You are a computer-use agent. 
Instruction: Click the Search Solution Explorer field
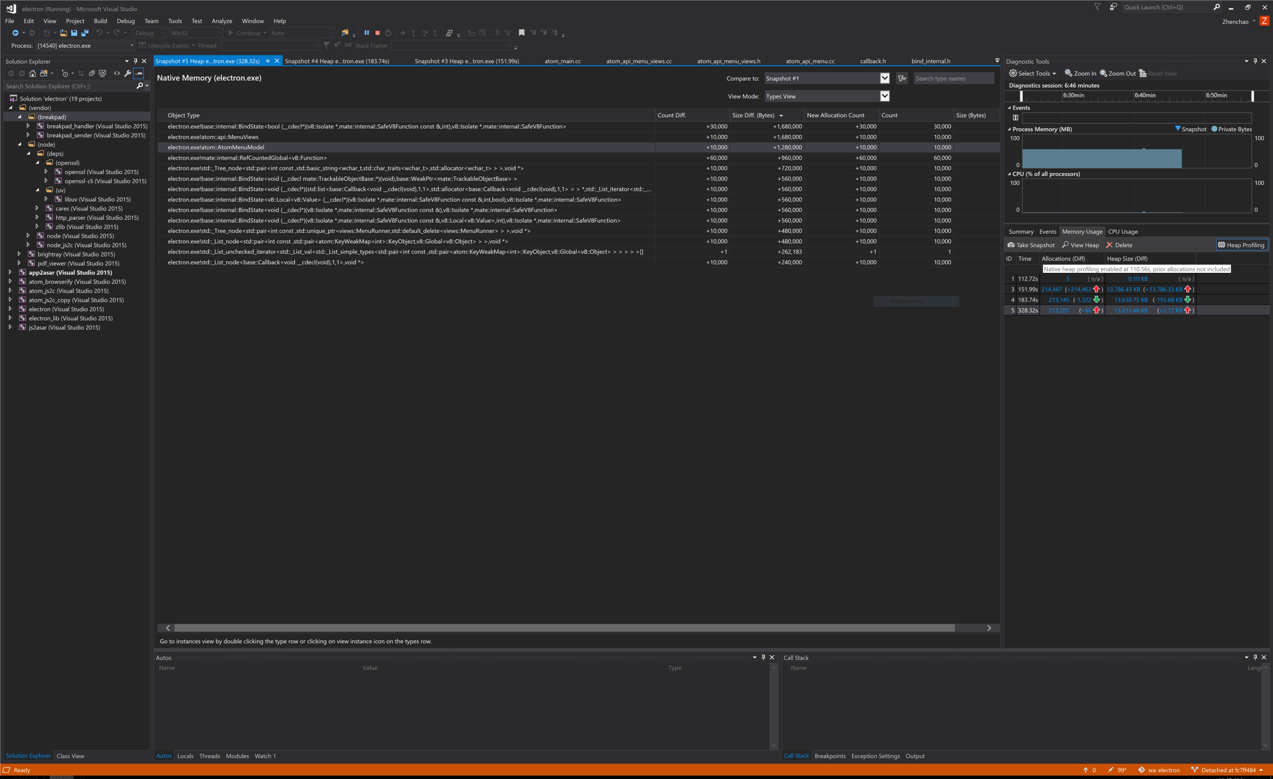click(69, 86)
